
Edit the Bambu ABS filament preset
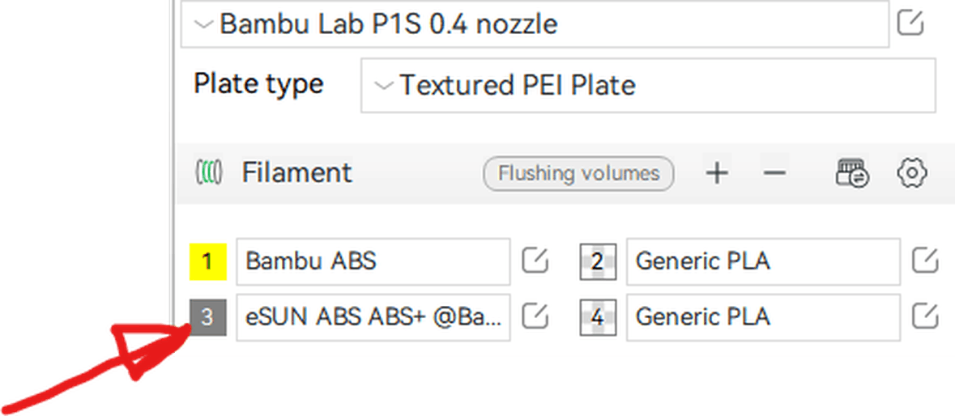point(535,261)
